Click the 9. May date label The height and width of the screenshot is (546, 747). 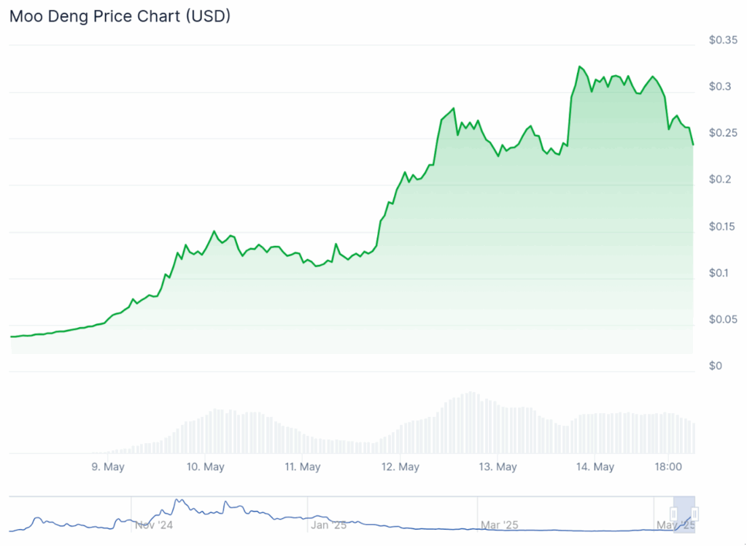(107, 466)
